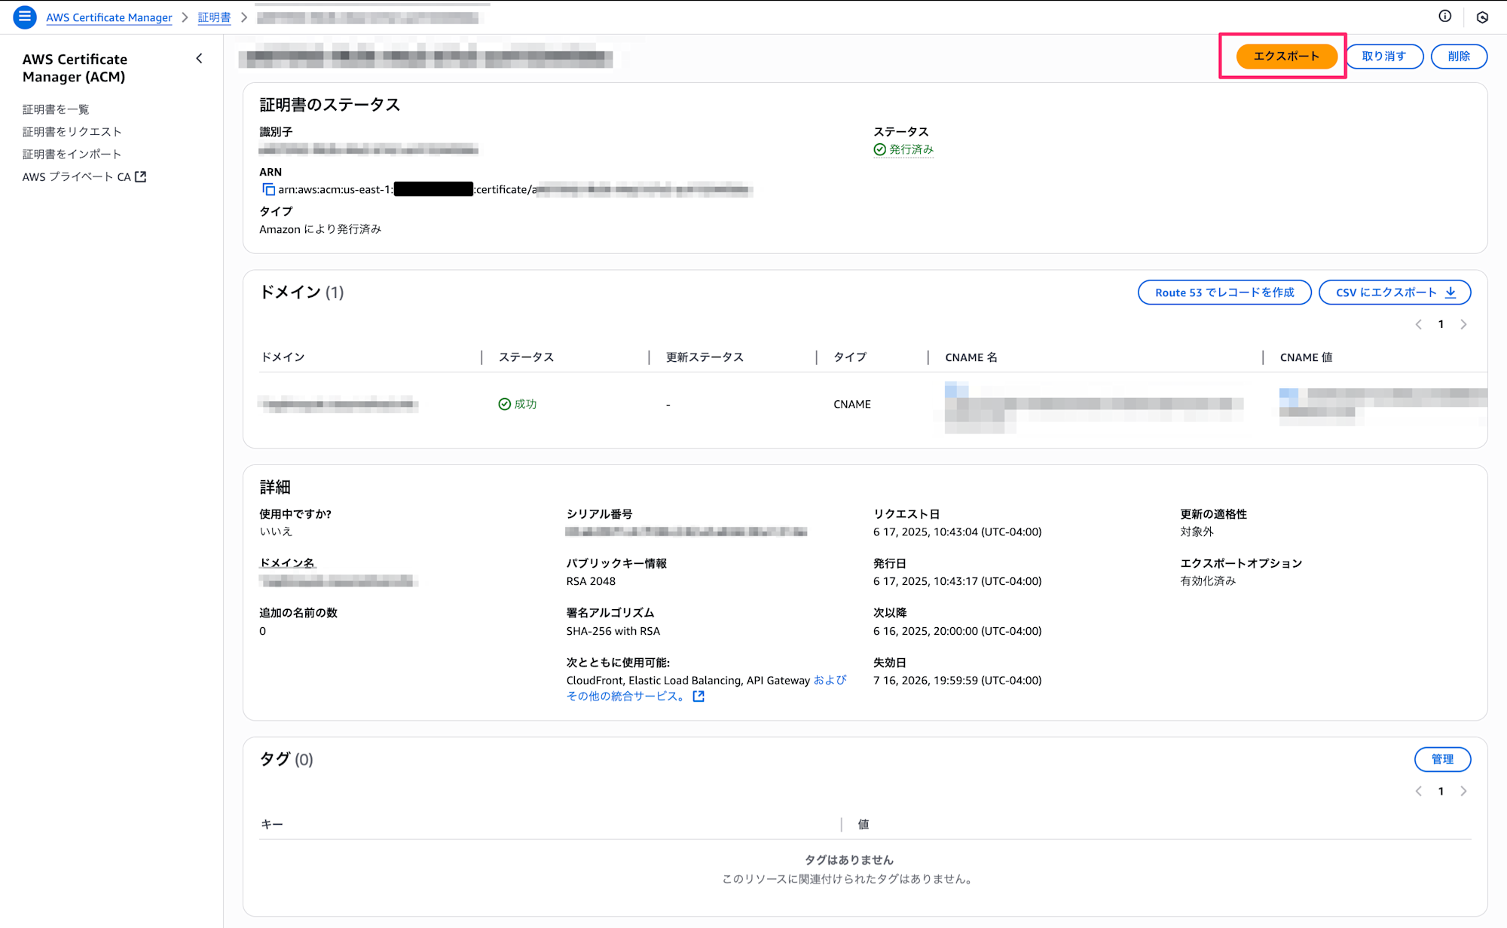Click the ステータス column header in domain table
Screen dimensions: 1507x928
(527, 357)
